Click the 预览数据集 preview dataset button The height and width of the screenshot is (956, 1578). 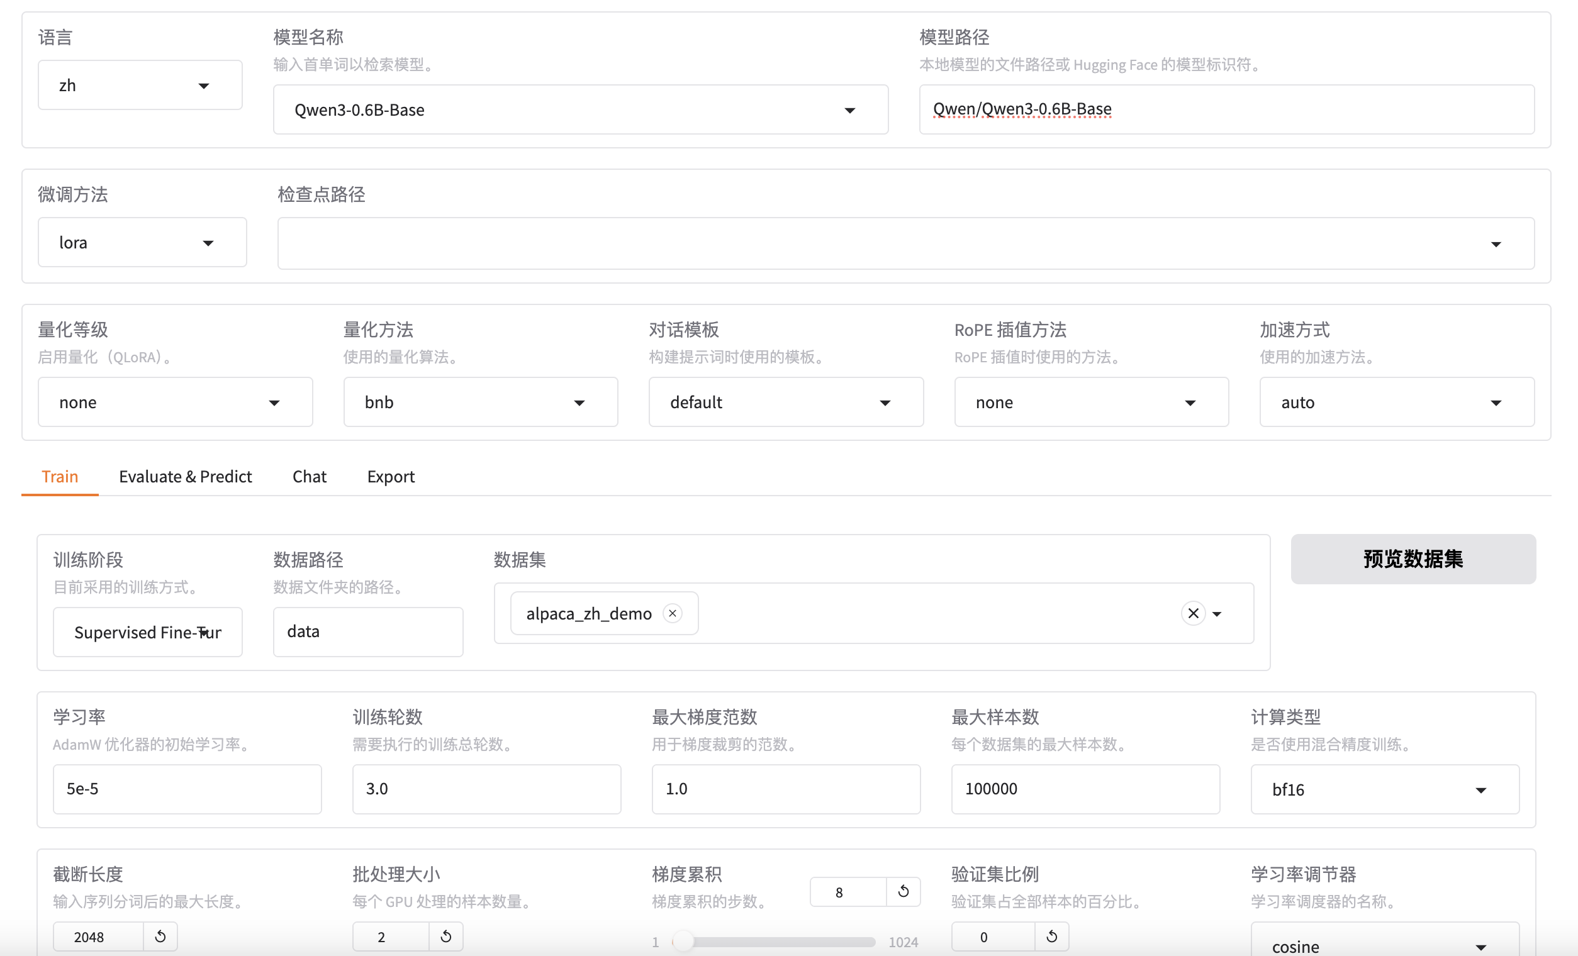[x=1412, y=559]
